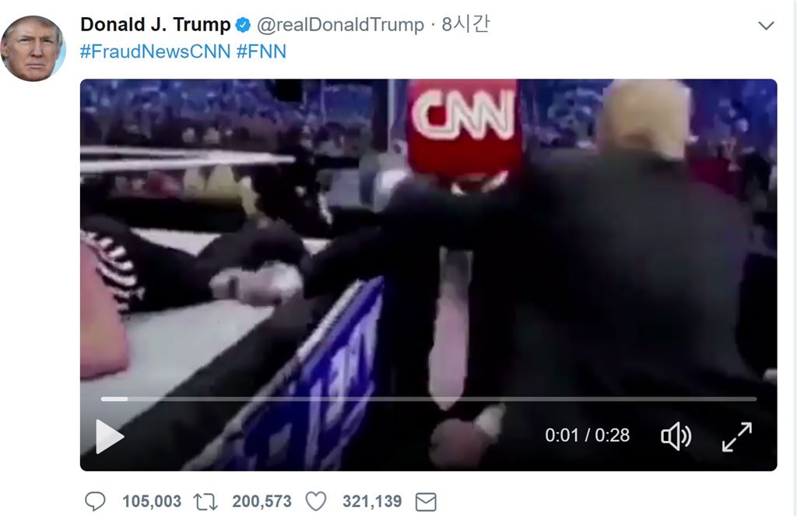The width and height of the screenshot is (797, 529).
Task: Click the reply speech bubble icon
Action: [95, 501]
